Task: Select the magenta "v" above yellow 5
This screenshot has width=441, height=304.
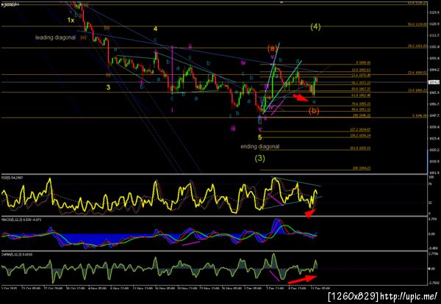Action: (260, 129)
